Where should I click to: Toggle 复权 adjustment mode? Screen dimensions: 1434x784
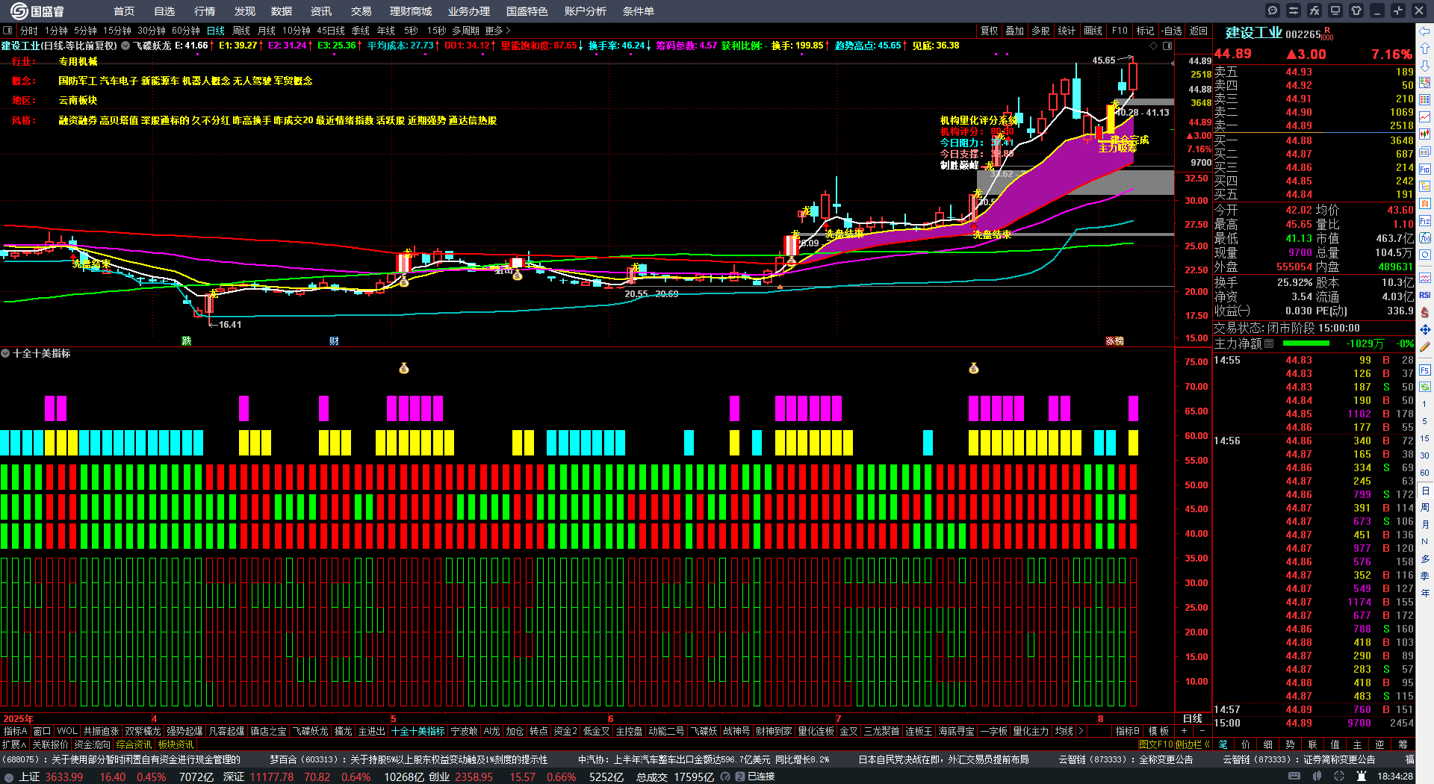pyautogui.click(x=990, y=31)
